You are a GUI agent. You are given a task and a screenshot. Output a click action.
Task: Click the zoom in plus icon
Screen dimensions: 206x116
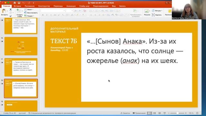pos(186,113)
